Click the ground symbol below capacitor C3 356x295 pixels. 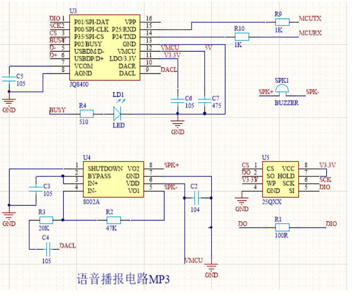coord(9,216)
